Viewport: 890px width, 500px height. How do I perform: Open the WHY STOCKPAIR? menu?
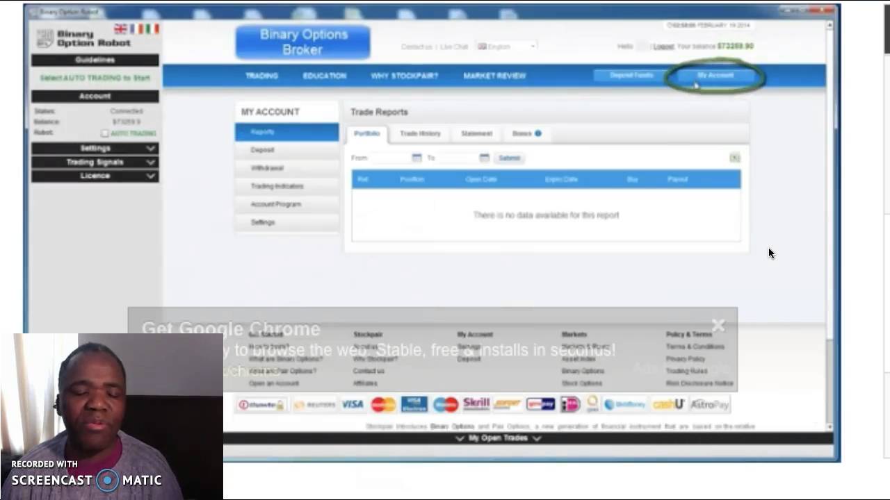(405, 76)
